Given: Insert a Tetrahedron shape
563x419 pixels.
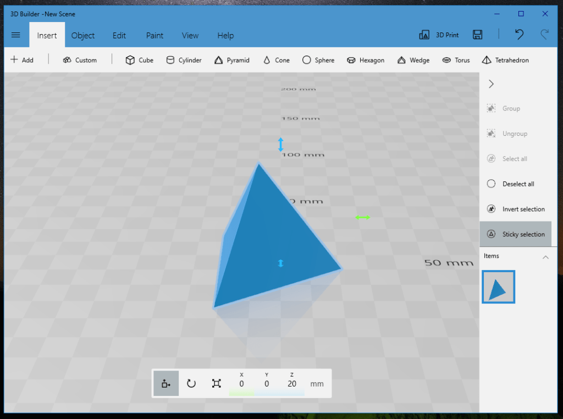Looking at the screenshot, I should 505,60.
